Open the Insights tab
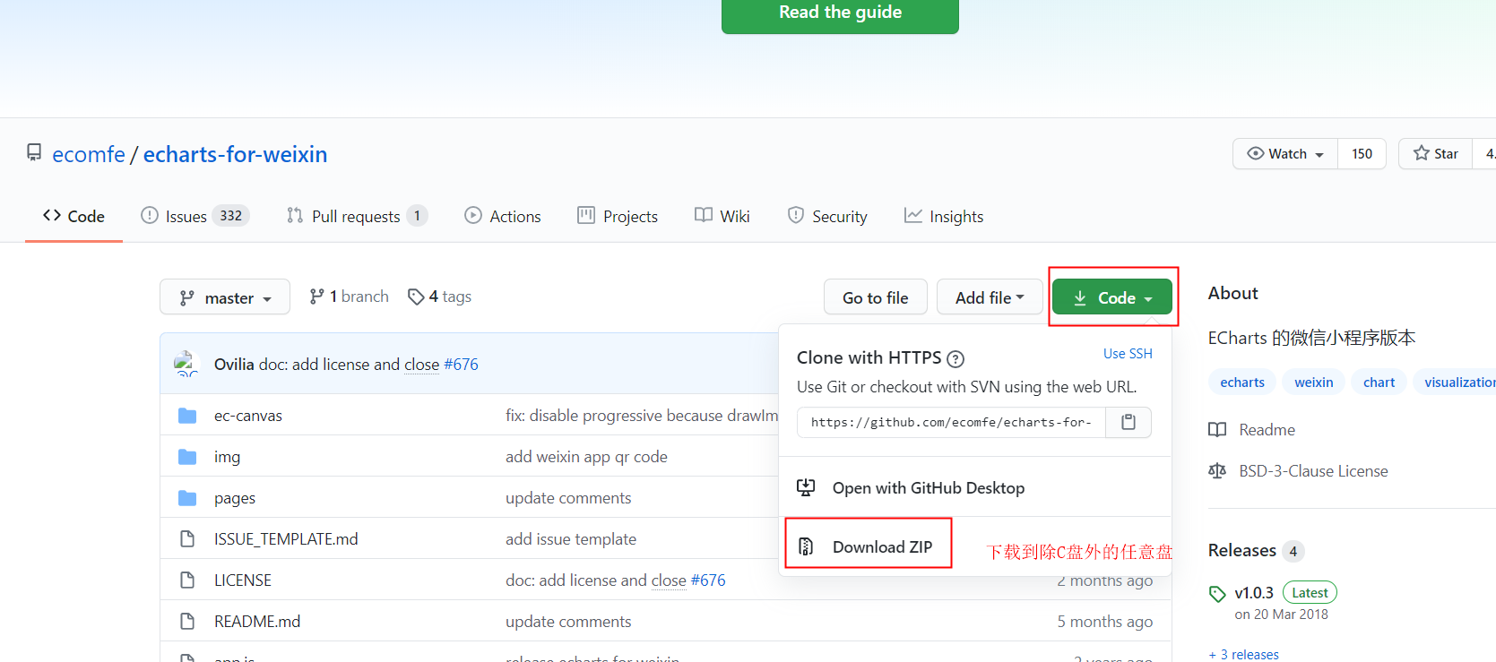The width and height of the screenshot is (1496, 662). (x=944, y=216)
